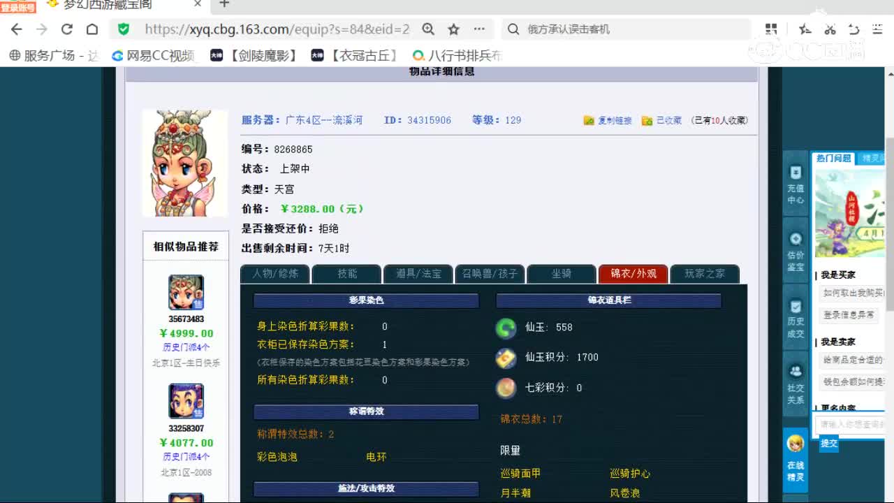Open similar item 35673483 thumbnail
Screen dimensions: 894x503
pyautogui.click(x=186, y=293)
